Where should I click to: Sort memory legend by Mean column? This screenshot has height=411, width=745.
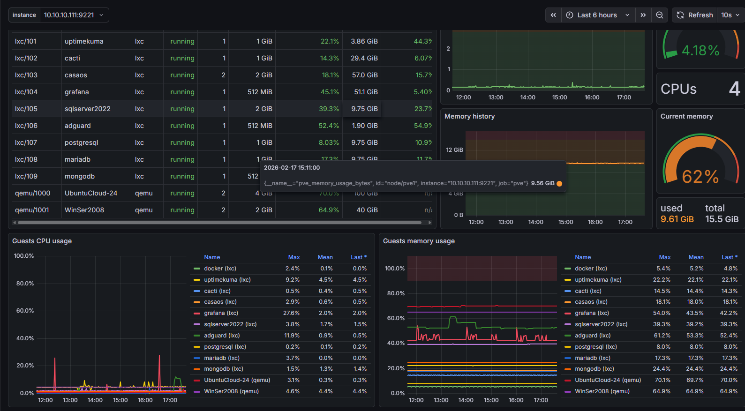[x=696, y=257]
